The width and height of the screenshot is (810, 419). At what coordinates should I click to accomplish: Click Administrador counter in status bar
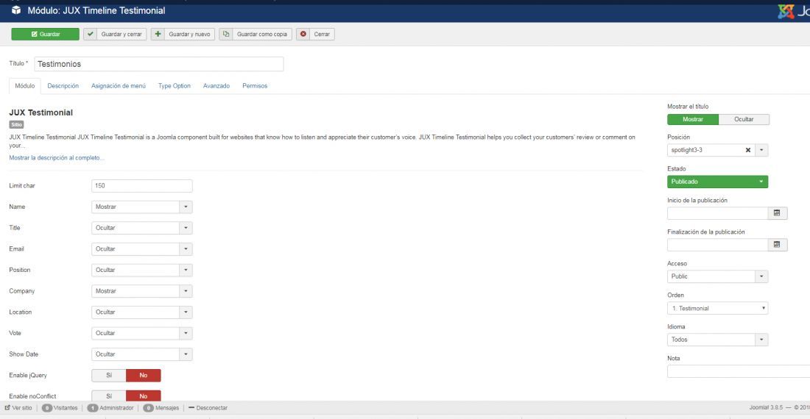point(110,408)
